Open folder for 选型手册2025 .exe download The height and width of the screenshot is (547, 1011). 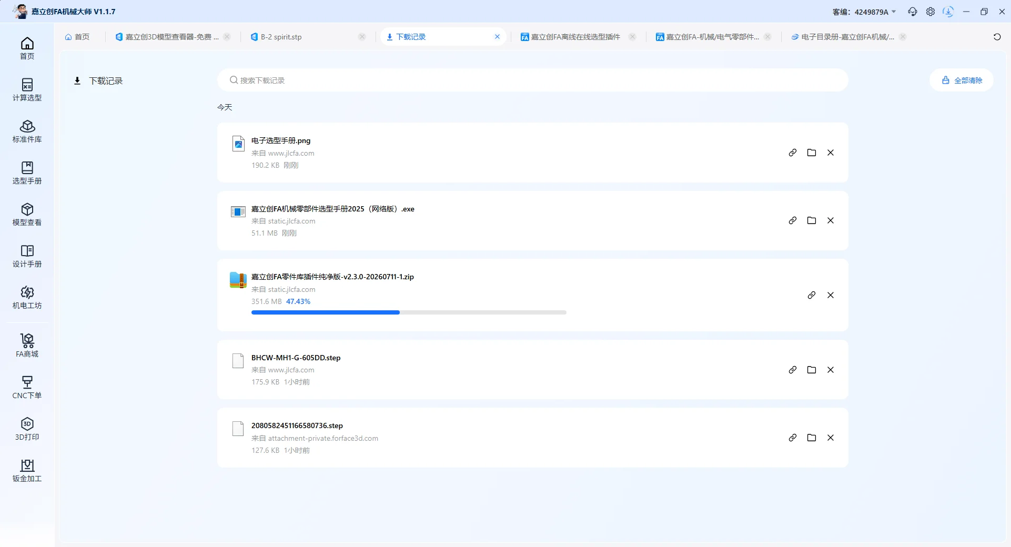coord(812,220)
